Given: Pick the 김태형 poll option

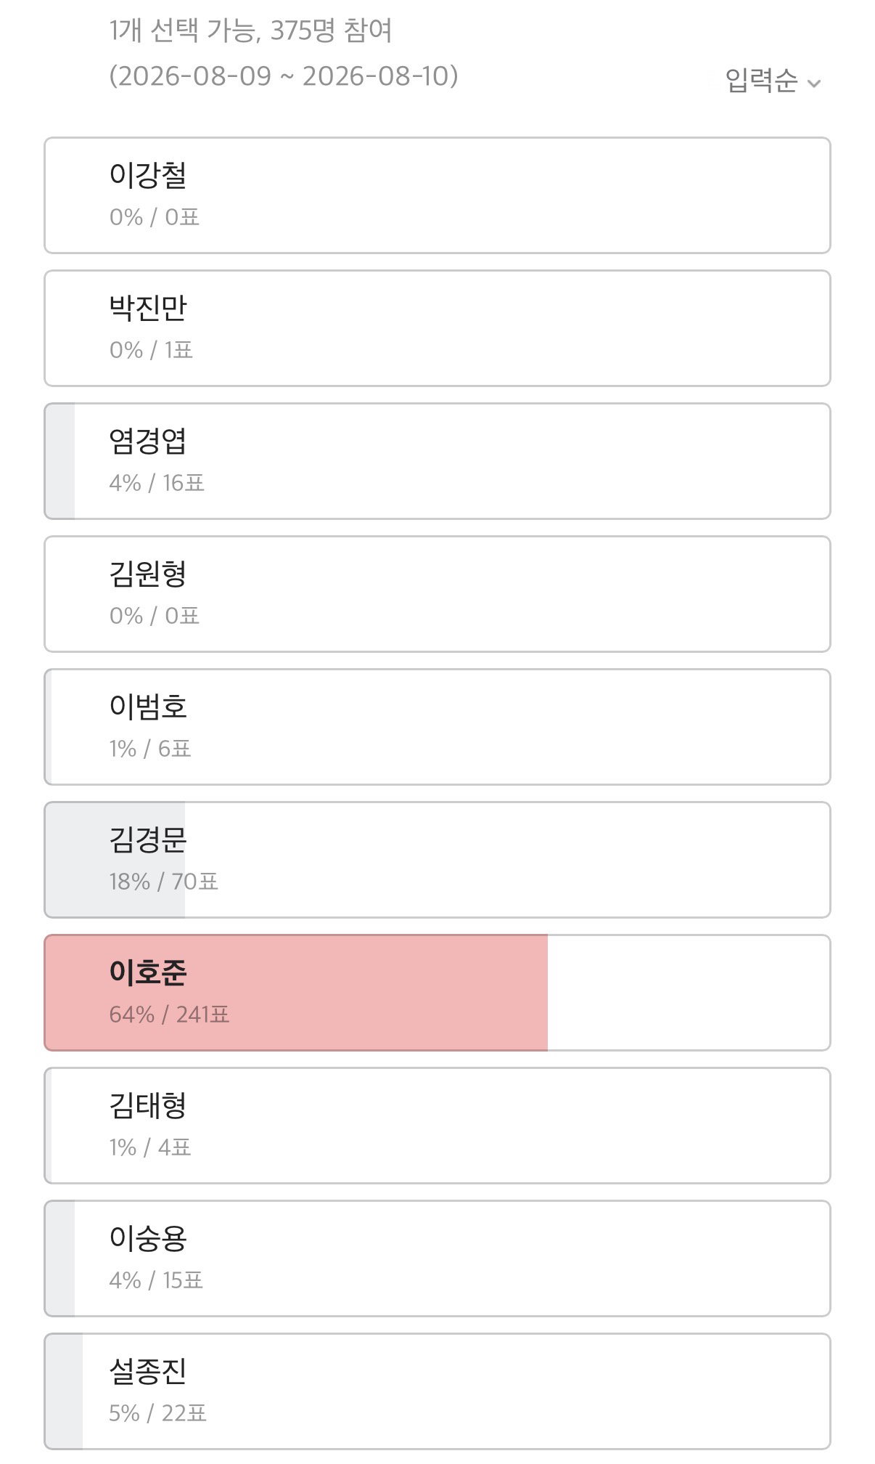Looking at the screenshot, I should (x=437, y=1126).
